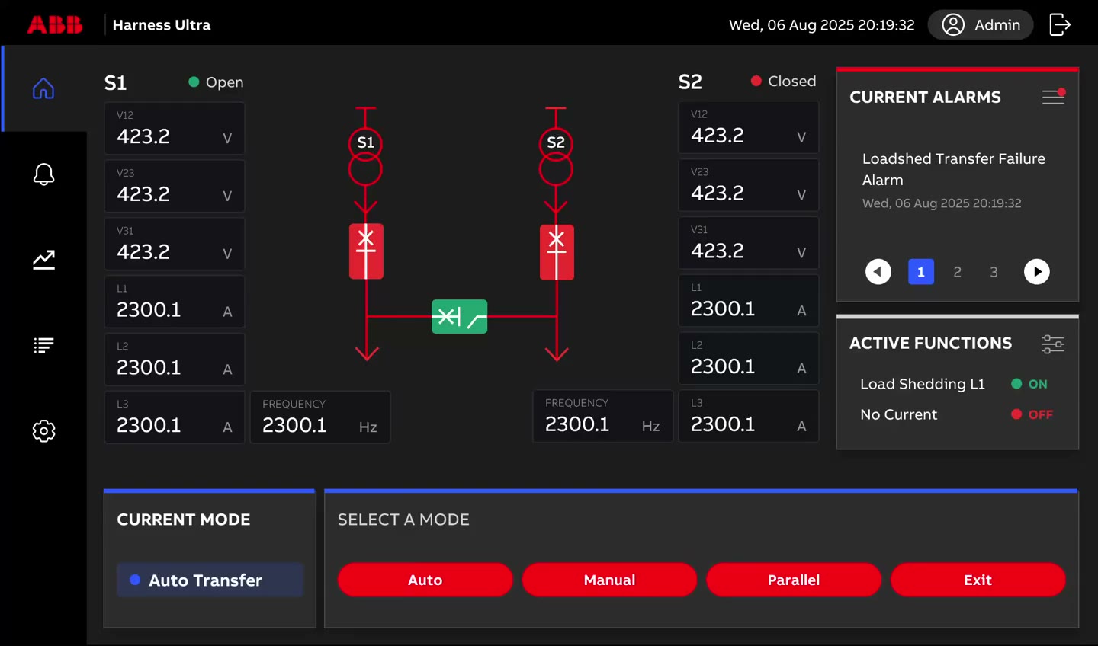
Task: Click the Auto Transfer current mode indicator
Action: click(x=210, y=580)
